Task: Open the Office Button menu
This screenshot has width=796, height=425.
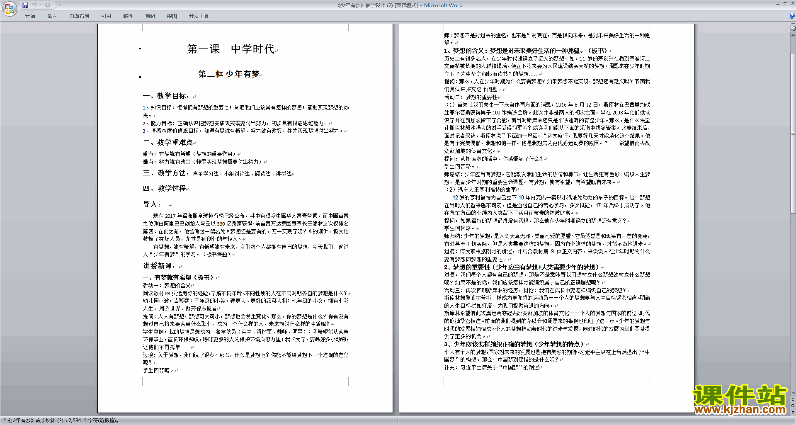Action: (9, 9)
